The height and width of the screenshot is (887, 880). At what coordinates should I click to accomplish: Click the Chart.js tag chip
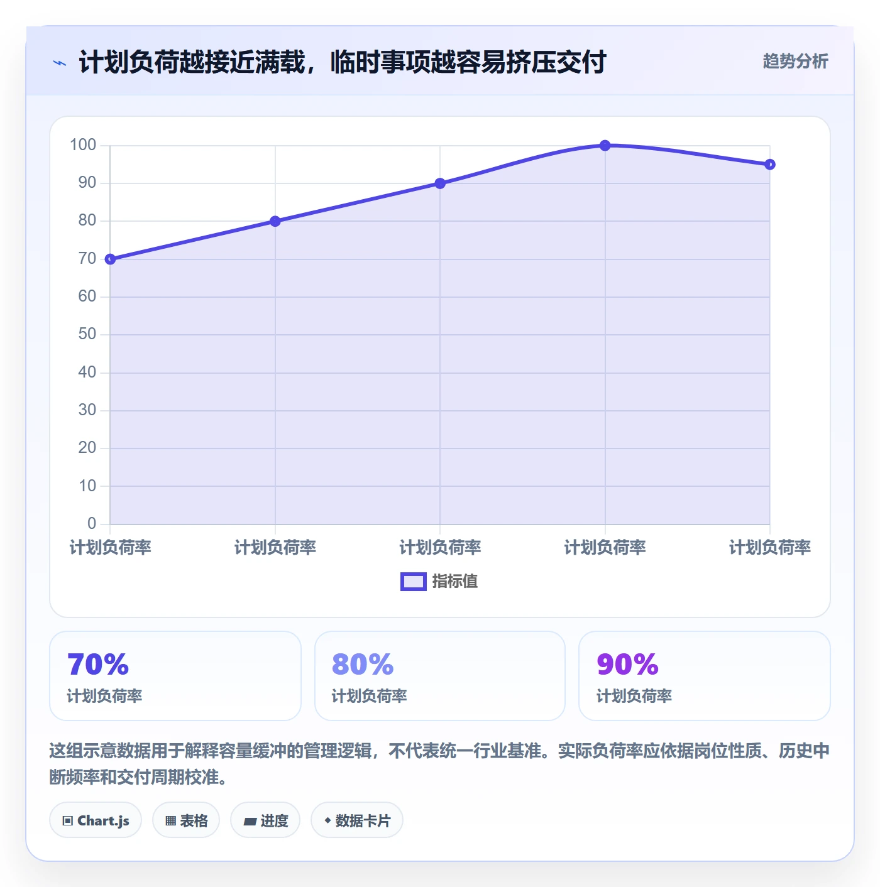click(96, 820)
